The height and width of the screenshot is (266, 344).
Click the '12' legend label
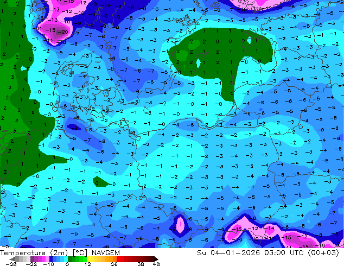[87, 264]
